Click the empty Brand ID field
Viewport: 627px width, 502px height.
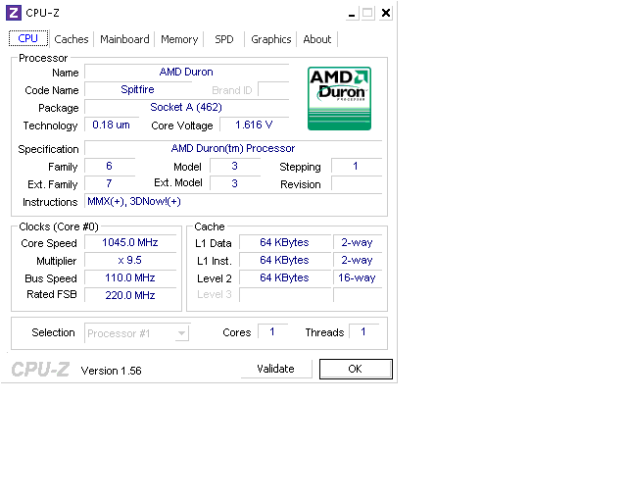coord(273,89)
